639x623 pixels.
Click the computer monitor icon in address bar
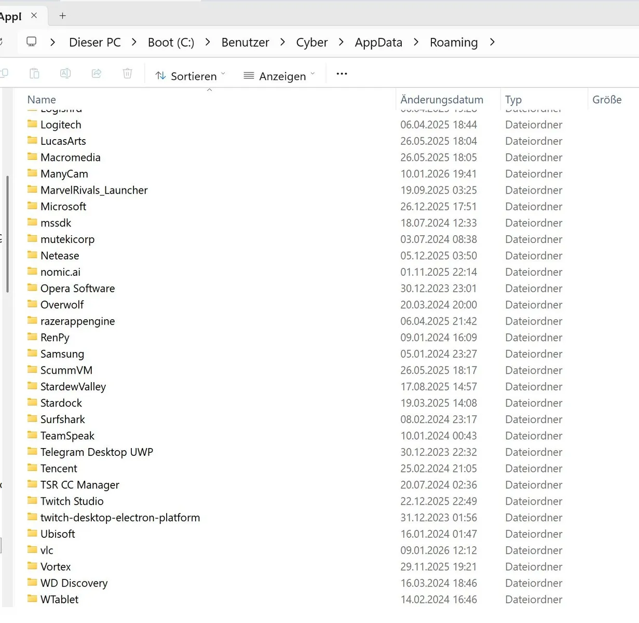click(x=32, y=42)
